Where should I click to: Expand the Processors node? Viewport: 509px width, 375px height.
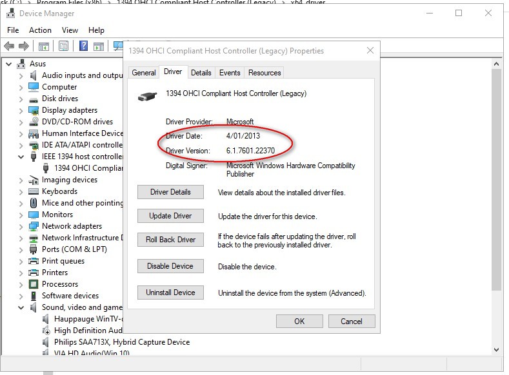(21, 285)
